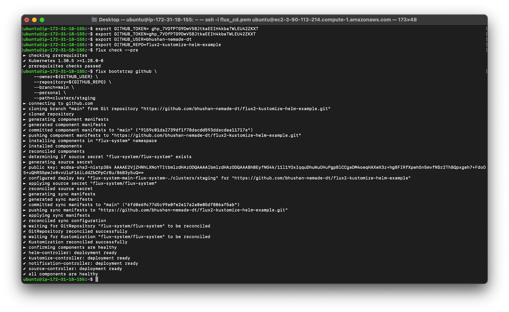Screen dimensions: 509x312
Task: Click the green zoom window button
Action: pyautogui.click(x=42, y=20)
